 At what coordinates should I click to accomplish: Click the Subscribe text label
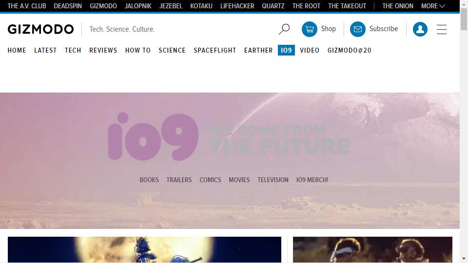click(384, 29)
